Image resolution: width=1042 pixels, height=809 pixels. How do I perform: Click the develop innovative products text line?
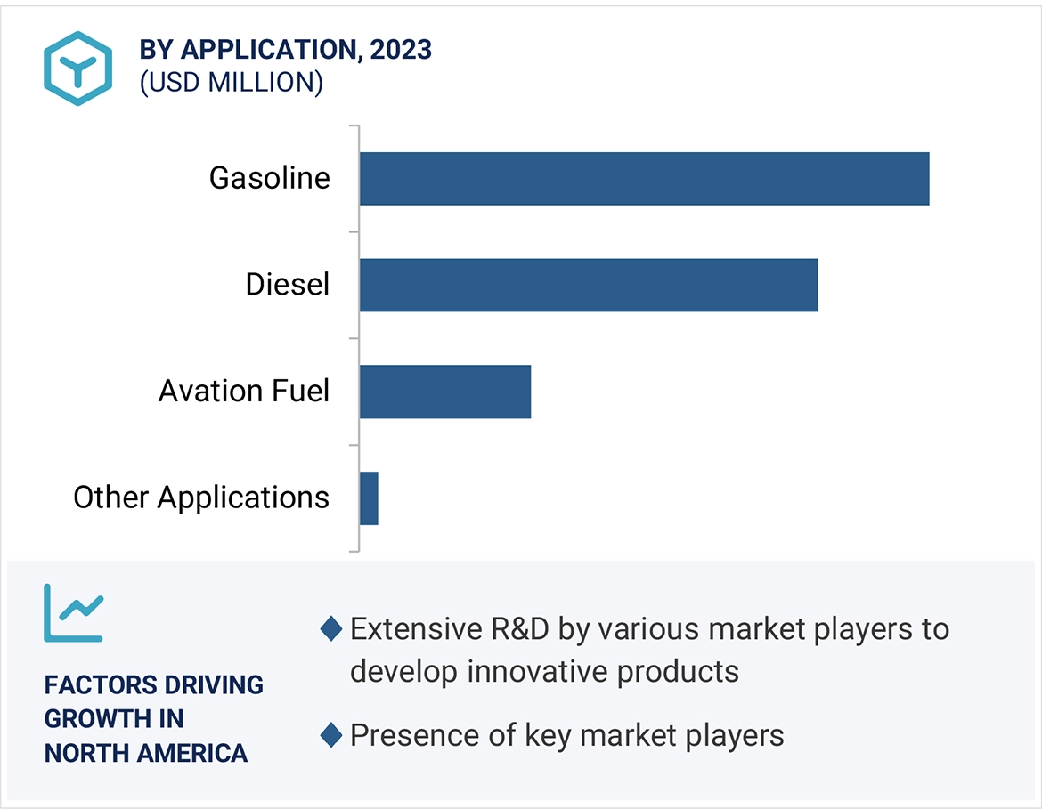(x=544, y=671)
